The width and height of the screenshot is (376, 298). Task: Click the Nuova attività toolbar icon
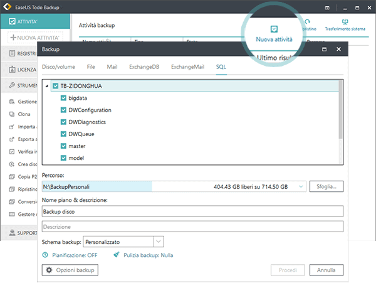(274, 29)
